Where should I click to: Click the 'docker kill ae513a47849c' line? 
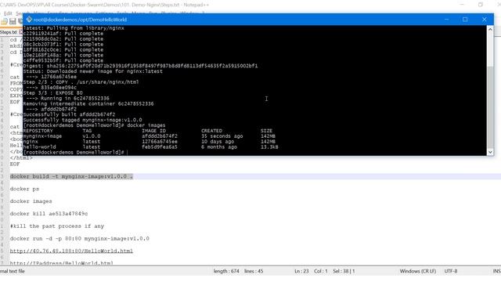point(49,214)
